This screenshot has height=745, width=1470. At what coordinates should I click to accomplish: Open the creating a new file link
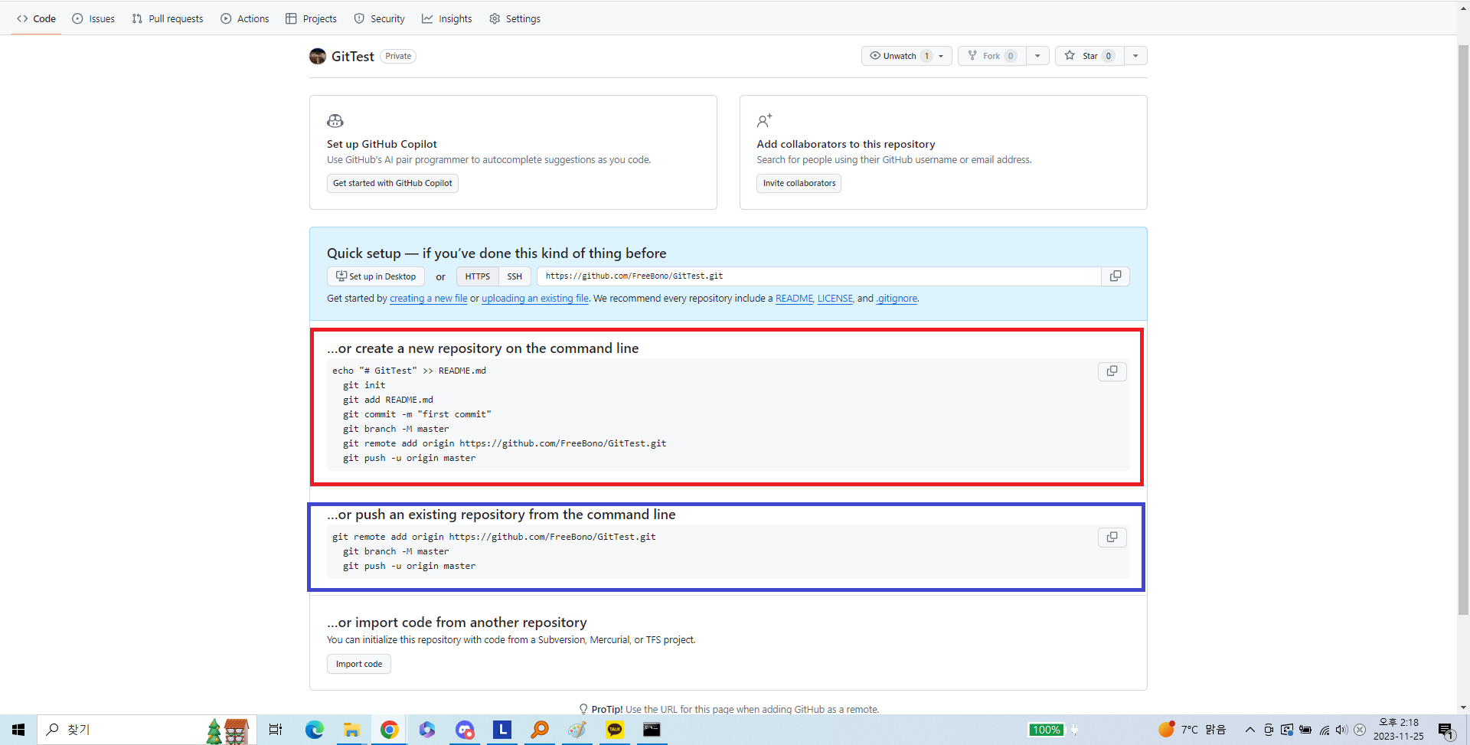coord(428,299)
